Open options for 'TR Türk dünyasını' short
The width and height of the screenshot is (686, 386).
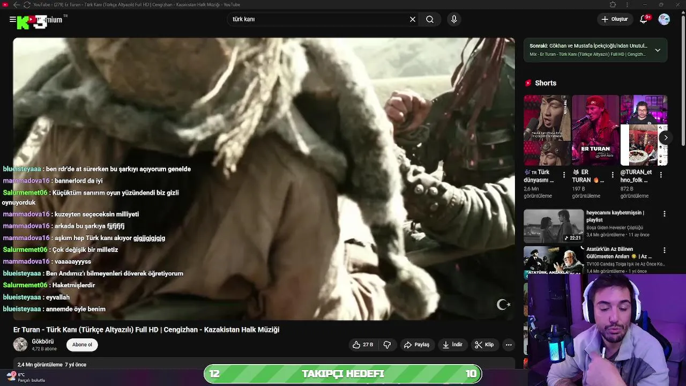point(564,175)
